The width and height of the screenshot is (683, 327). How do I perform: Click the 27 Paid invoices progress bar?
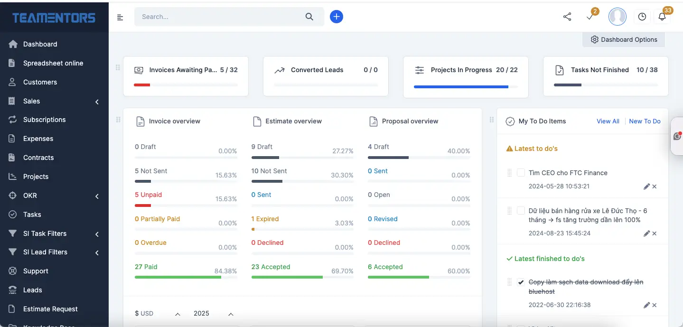tap(177, 277)
